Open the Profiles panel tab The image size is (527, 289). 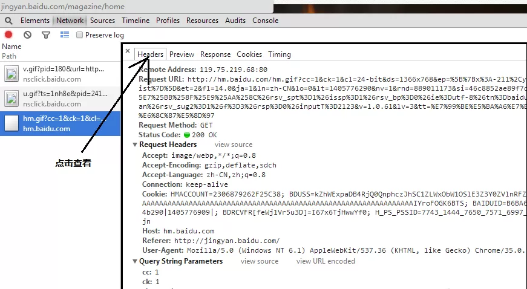point(168,21)
